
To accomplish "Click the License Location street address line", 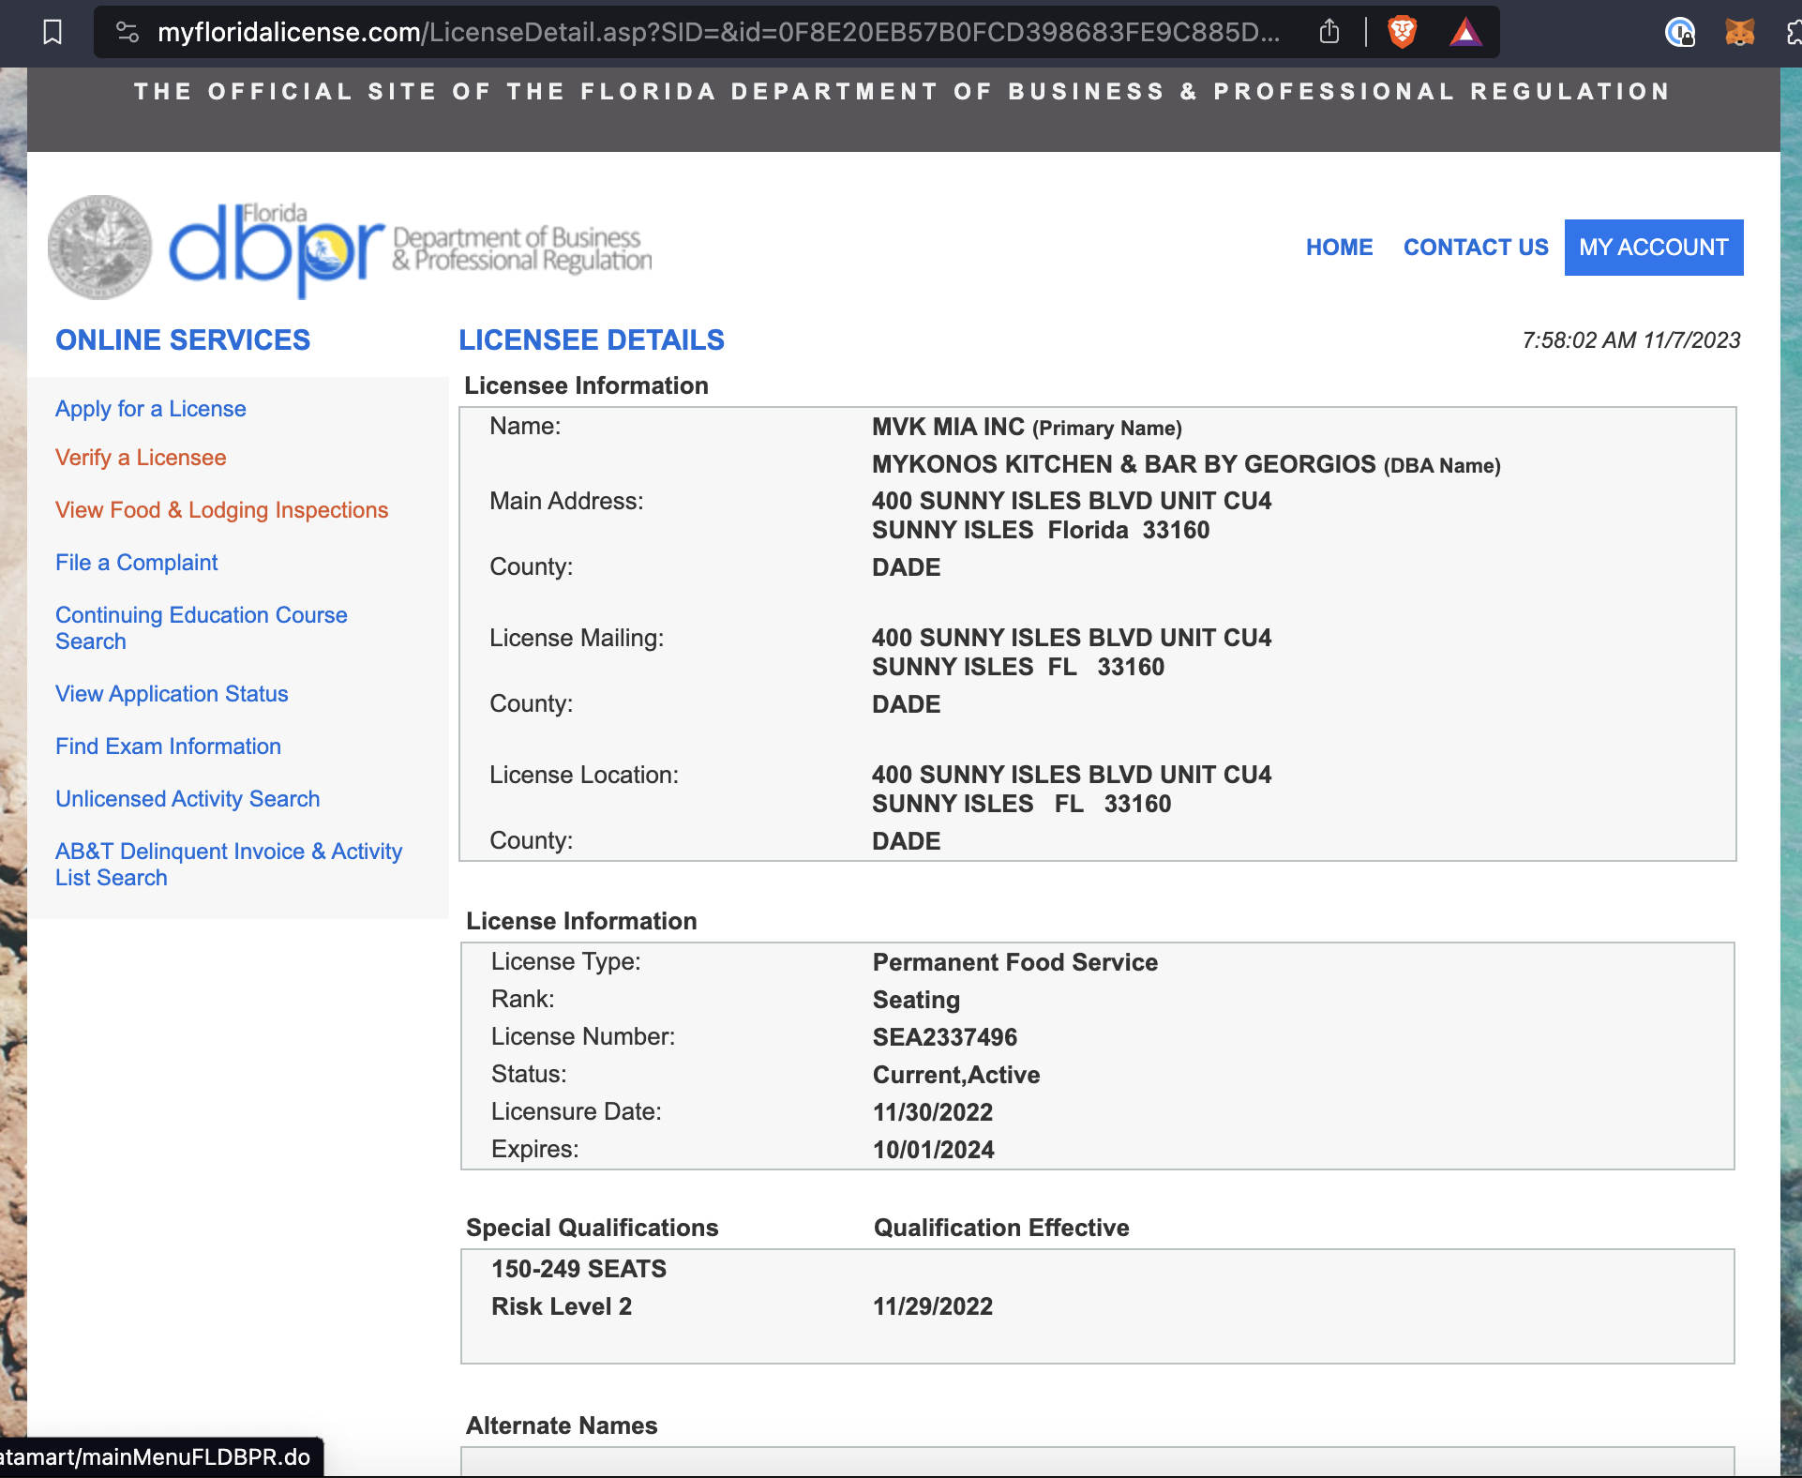I will pos(1072,775).
